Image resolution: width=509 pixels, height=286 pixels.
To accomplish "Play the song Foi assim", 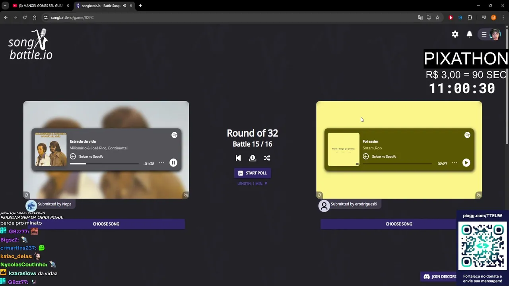I will tap(466, 162).
